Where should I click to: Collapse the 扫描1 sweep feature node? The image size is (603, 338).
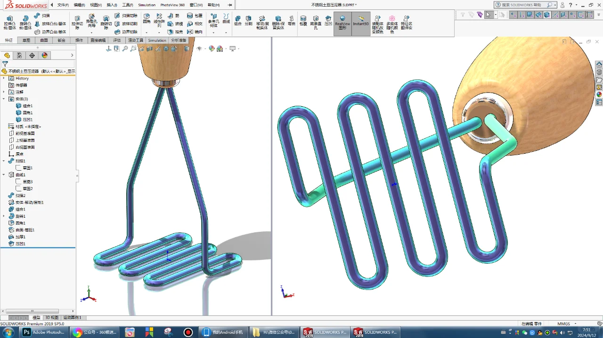[4, 161]
